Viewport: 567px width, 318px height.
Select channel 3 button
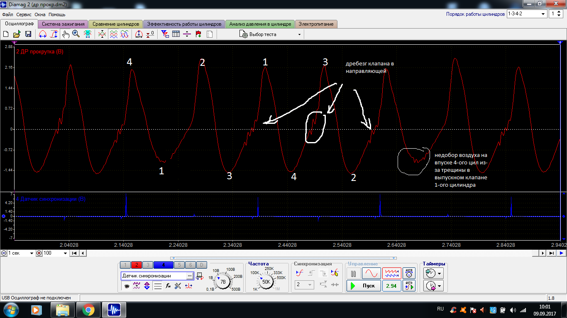(148, 265)
